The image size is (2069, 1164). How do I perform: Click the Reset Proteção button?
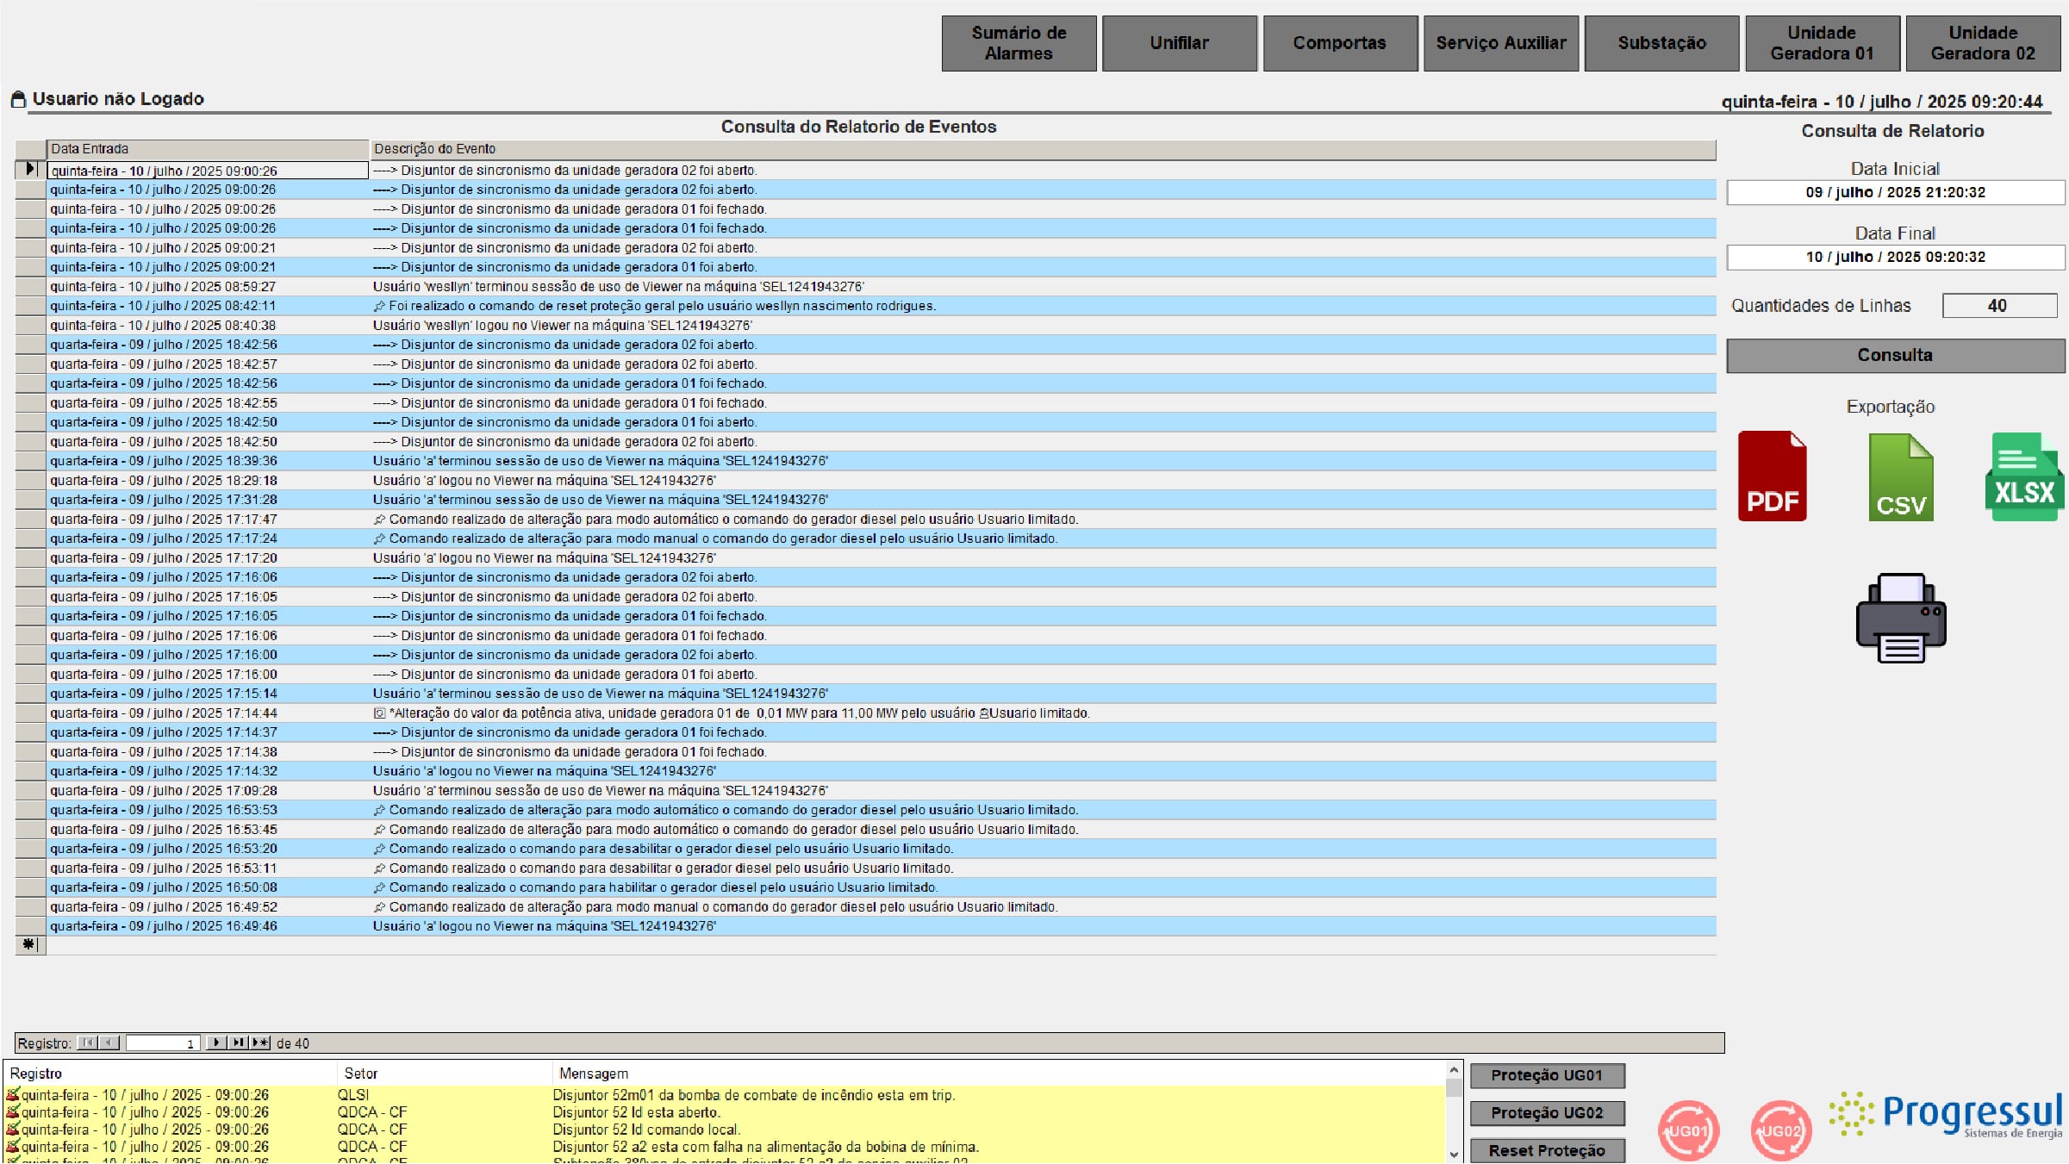click(1547, 1150)
